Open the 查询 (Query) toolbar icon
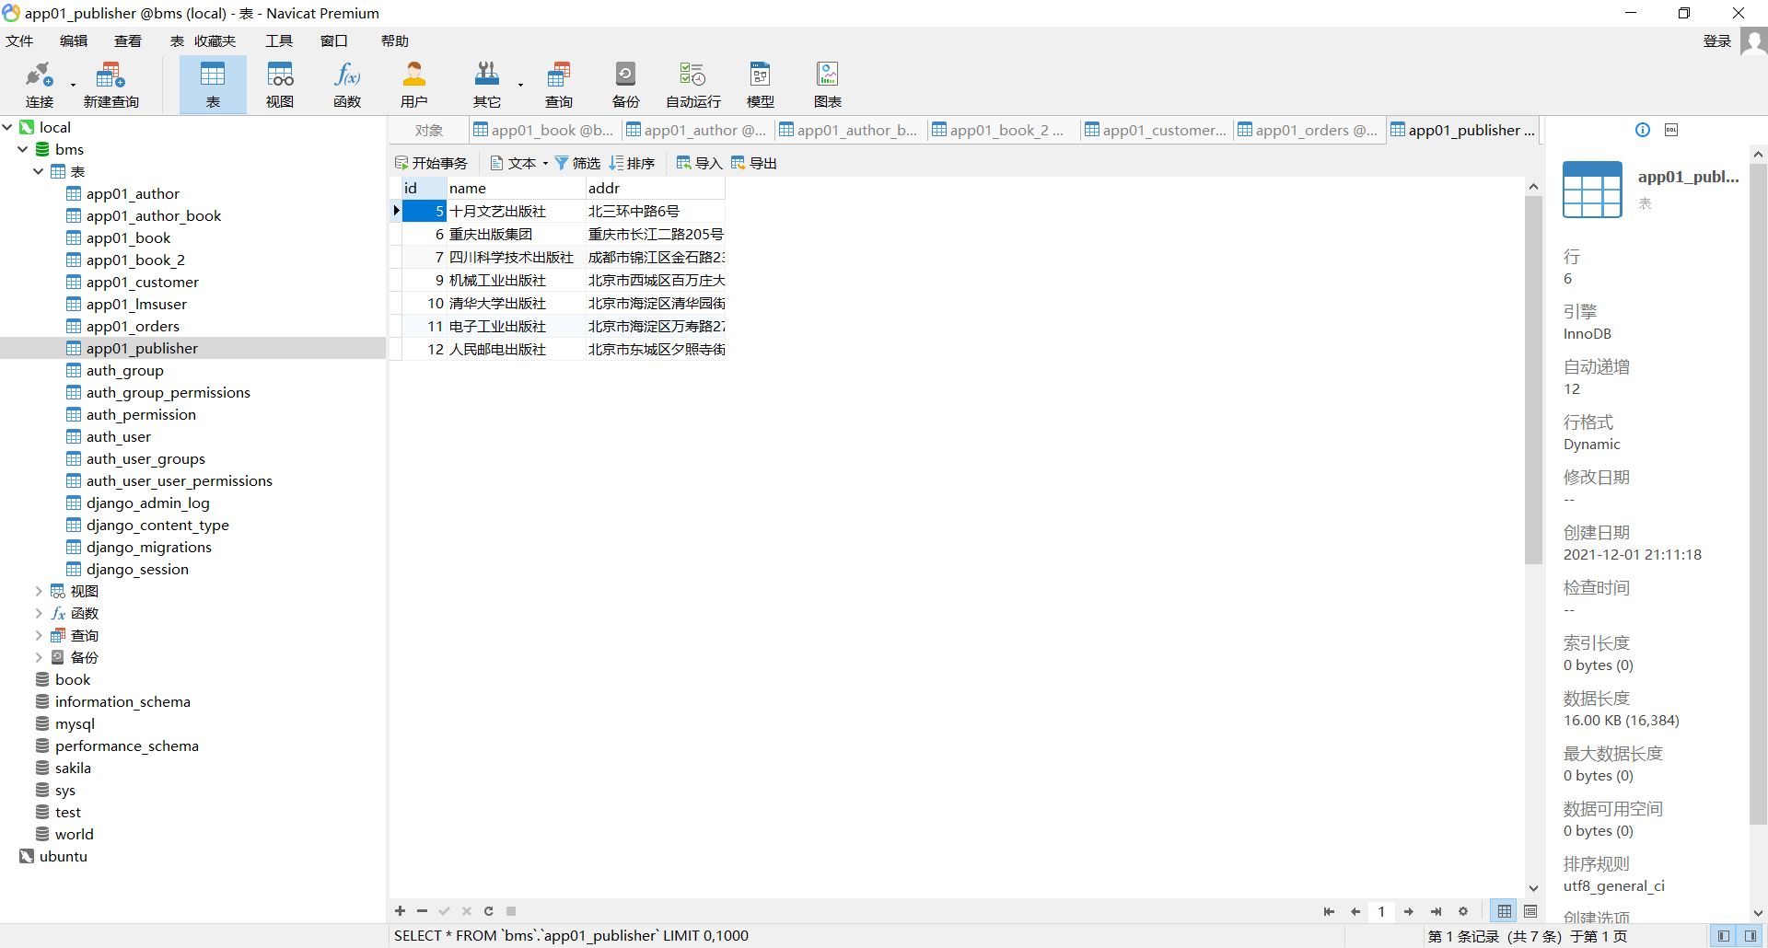 [x=559, y=85]
